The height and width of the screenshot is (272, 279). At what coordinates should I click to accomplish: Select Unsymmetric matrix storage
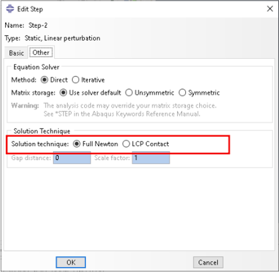click(129, 93)
